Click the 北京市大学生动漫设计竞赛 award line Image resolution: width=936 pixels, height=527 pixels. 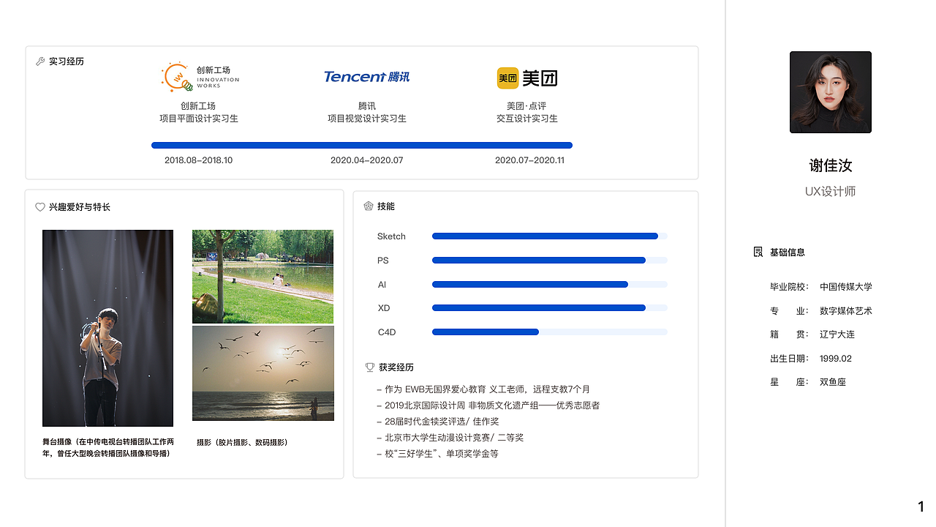point(450,438)
